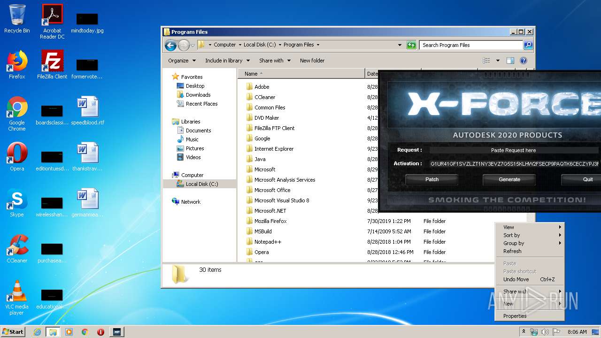The width and height of the screenshot is (601, 338).
Task: Click the volume speaker tray icon
Action: click(545, 332)
